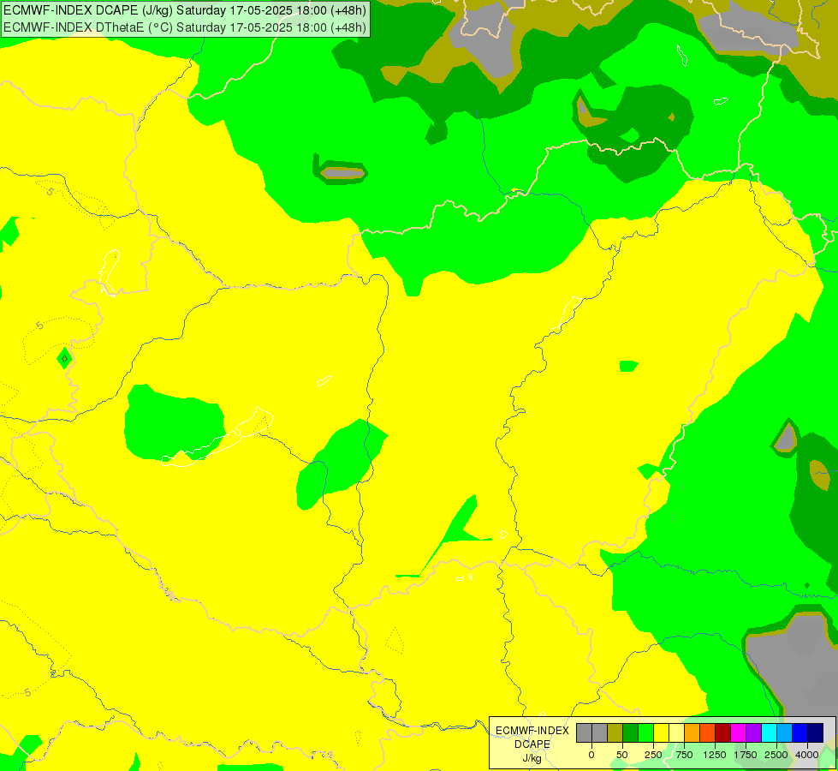838x771 pixels.
Task: Click the dark red legend swatch
Action: [x=723, y=732]
